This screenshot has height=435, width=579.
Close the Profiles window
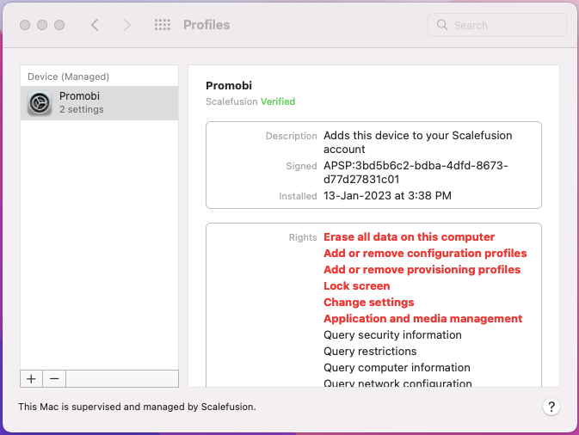click(x=25, y=25)
